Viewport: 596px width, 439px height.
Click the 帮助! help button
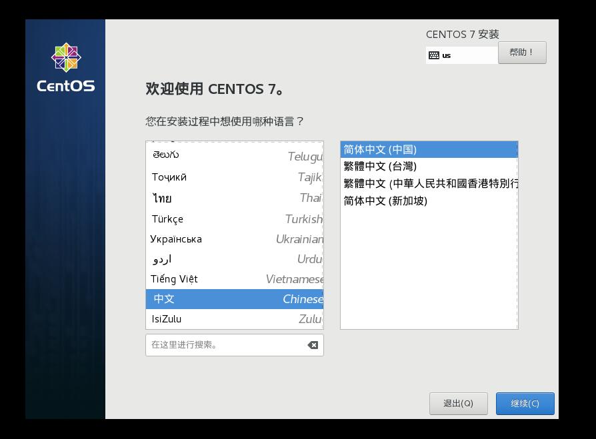[522, 53]
